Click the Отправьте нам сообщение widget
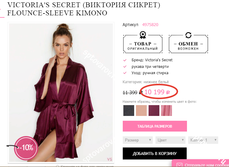229x167 pixels. 200,163
